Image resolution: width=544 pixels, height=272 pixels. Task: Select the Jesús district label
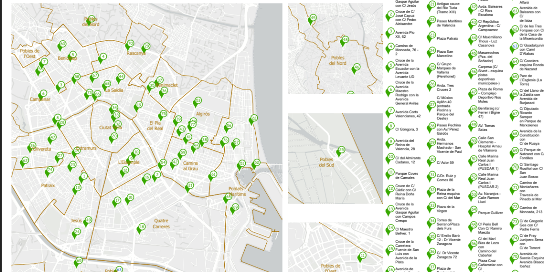point(76,220)
